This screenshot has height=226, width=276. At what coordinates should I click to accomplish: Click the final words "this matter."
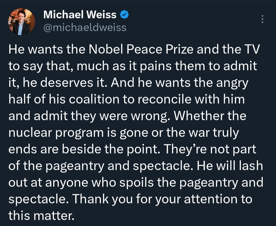coord(41,216)
